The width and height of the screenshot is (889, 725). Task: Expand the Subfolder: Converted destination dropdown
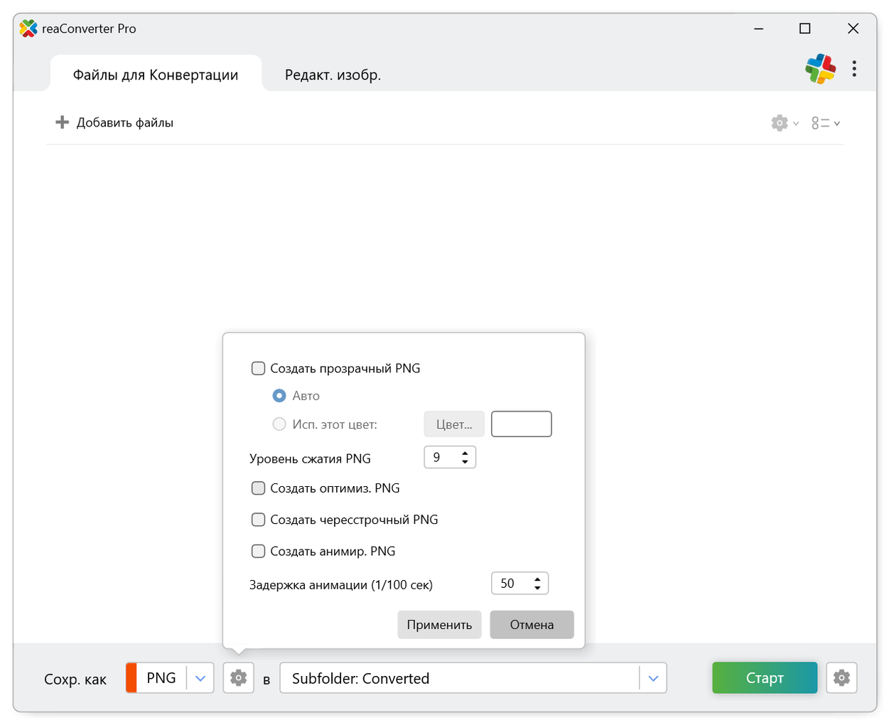[653, 678]
